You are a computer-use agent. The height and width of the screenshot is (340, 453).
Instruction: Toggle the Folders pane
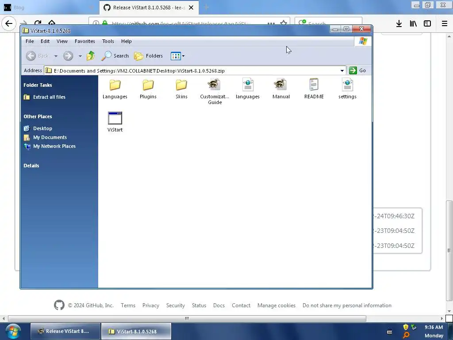tap(149, 56)
